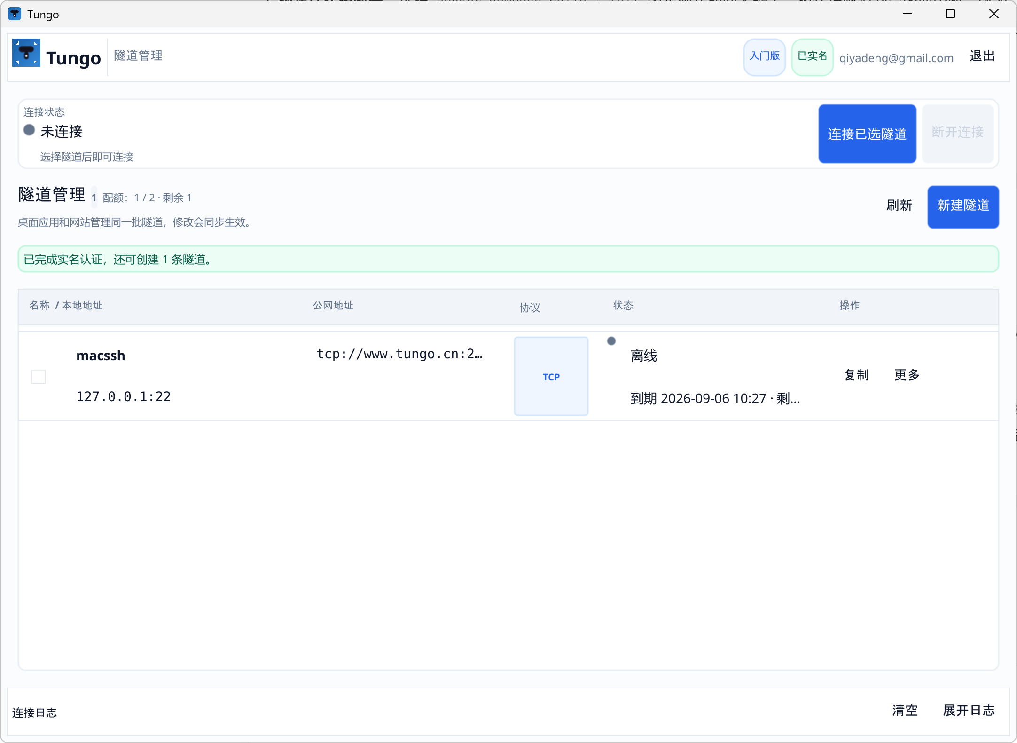Image resolution: width=1017 pixels, height=743 pixels.
Task: Log out using 退出
Action: (982, 56)
